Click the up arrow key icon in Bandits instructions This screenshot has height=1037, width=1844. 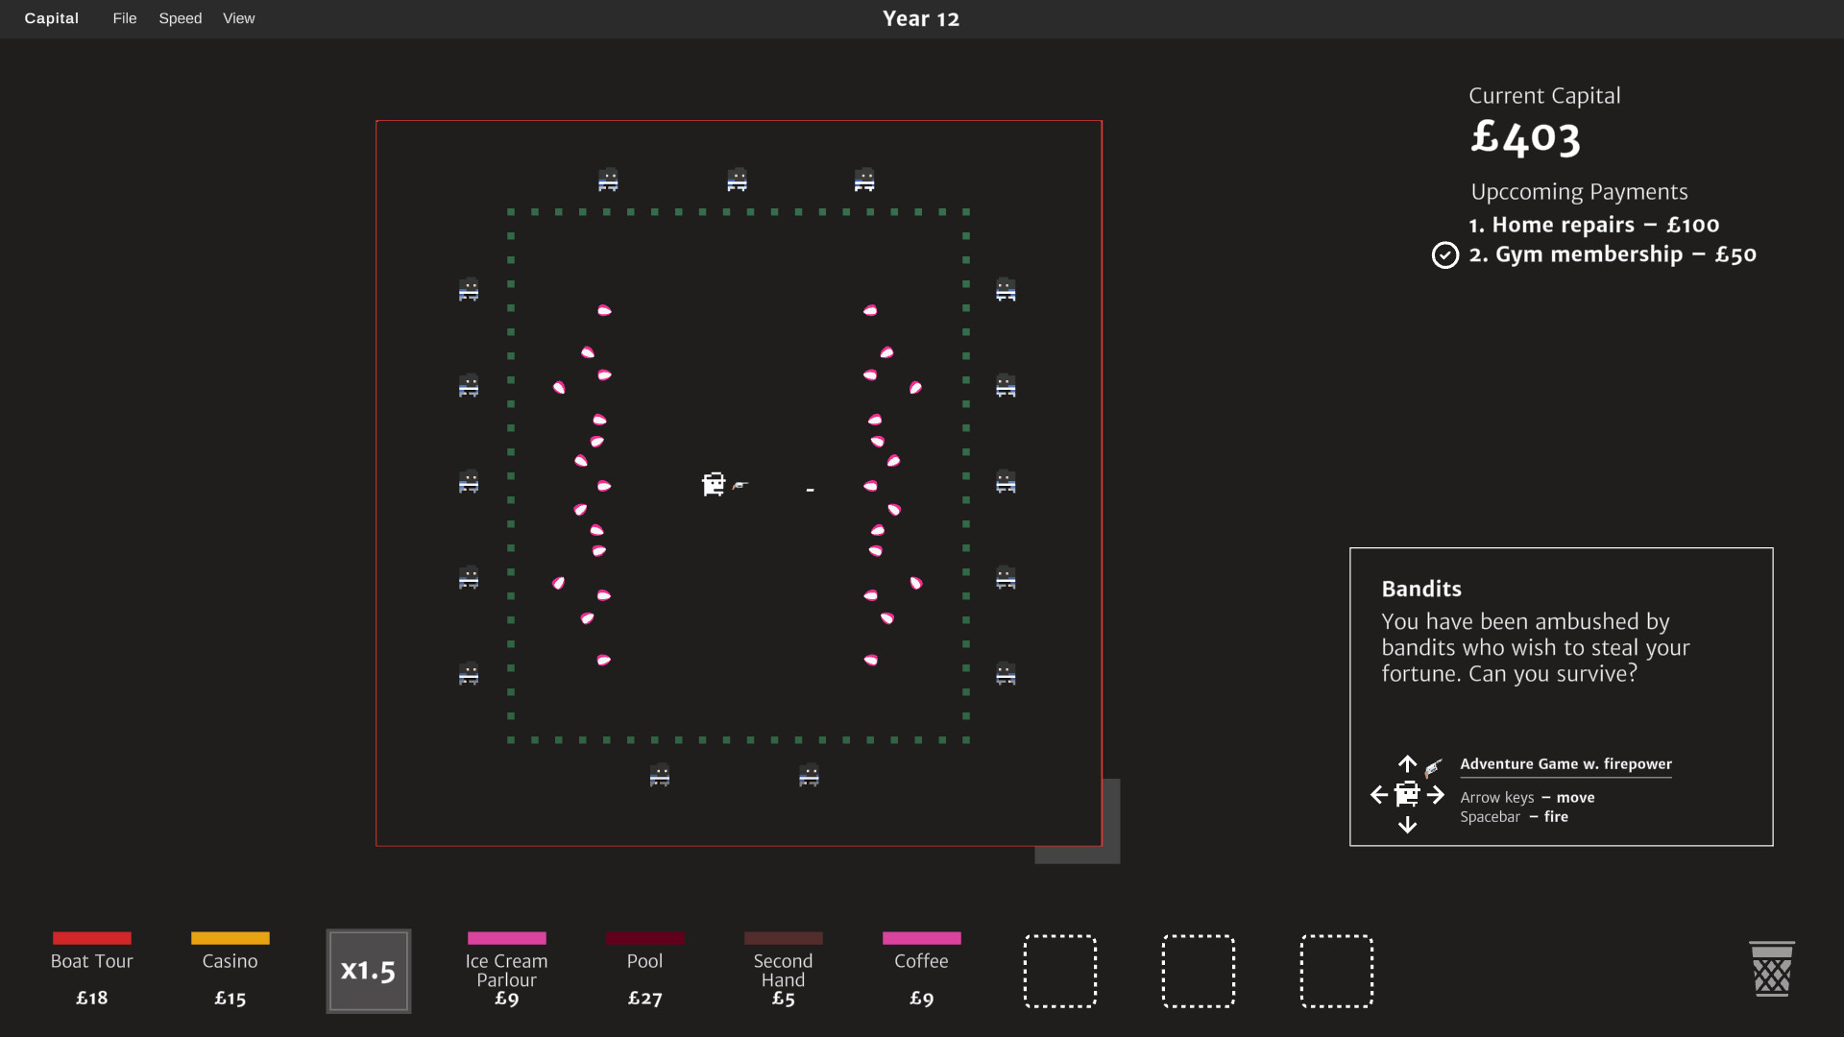coord(1407,765)
